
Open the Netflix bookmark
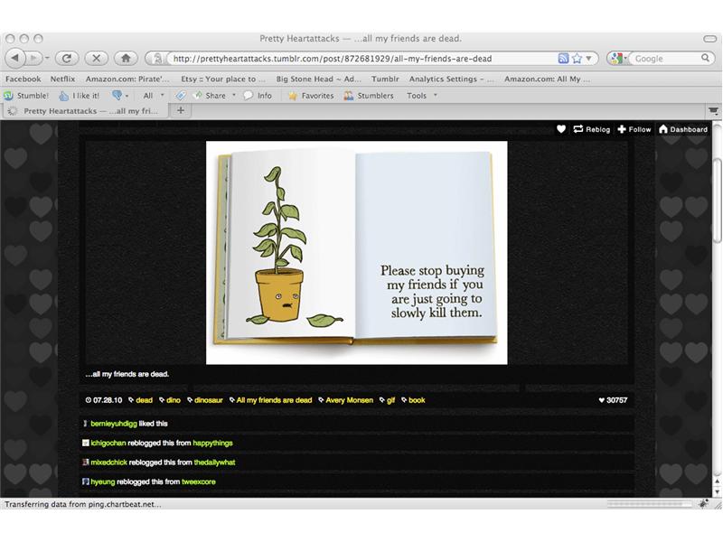(62, 79)
